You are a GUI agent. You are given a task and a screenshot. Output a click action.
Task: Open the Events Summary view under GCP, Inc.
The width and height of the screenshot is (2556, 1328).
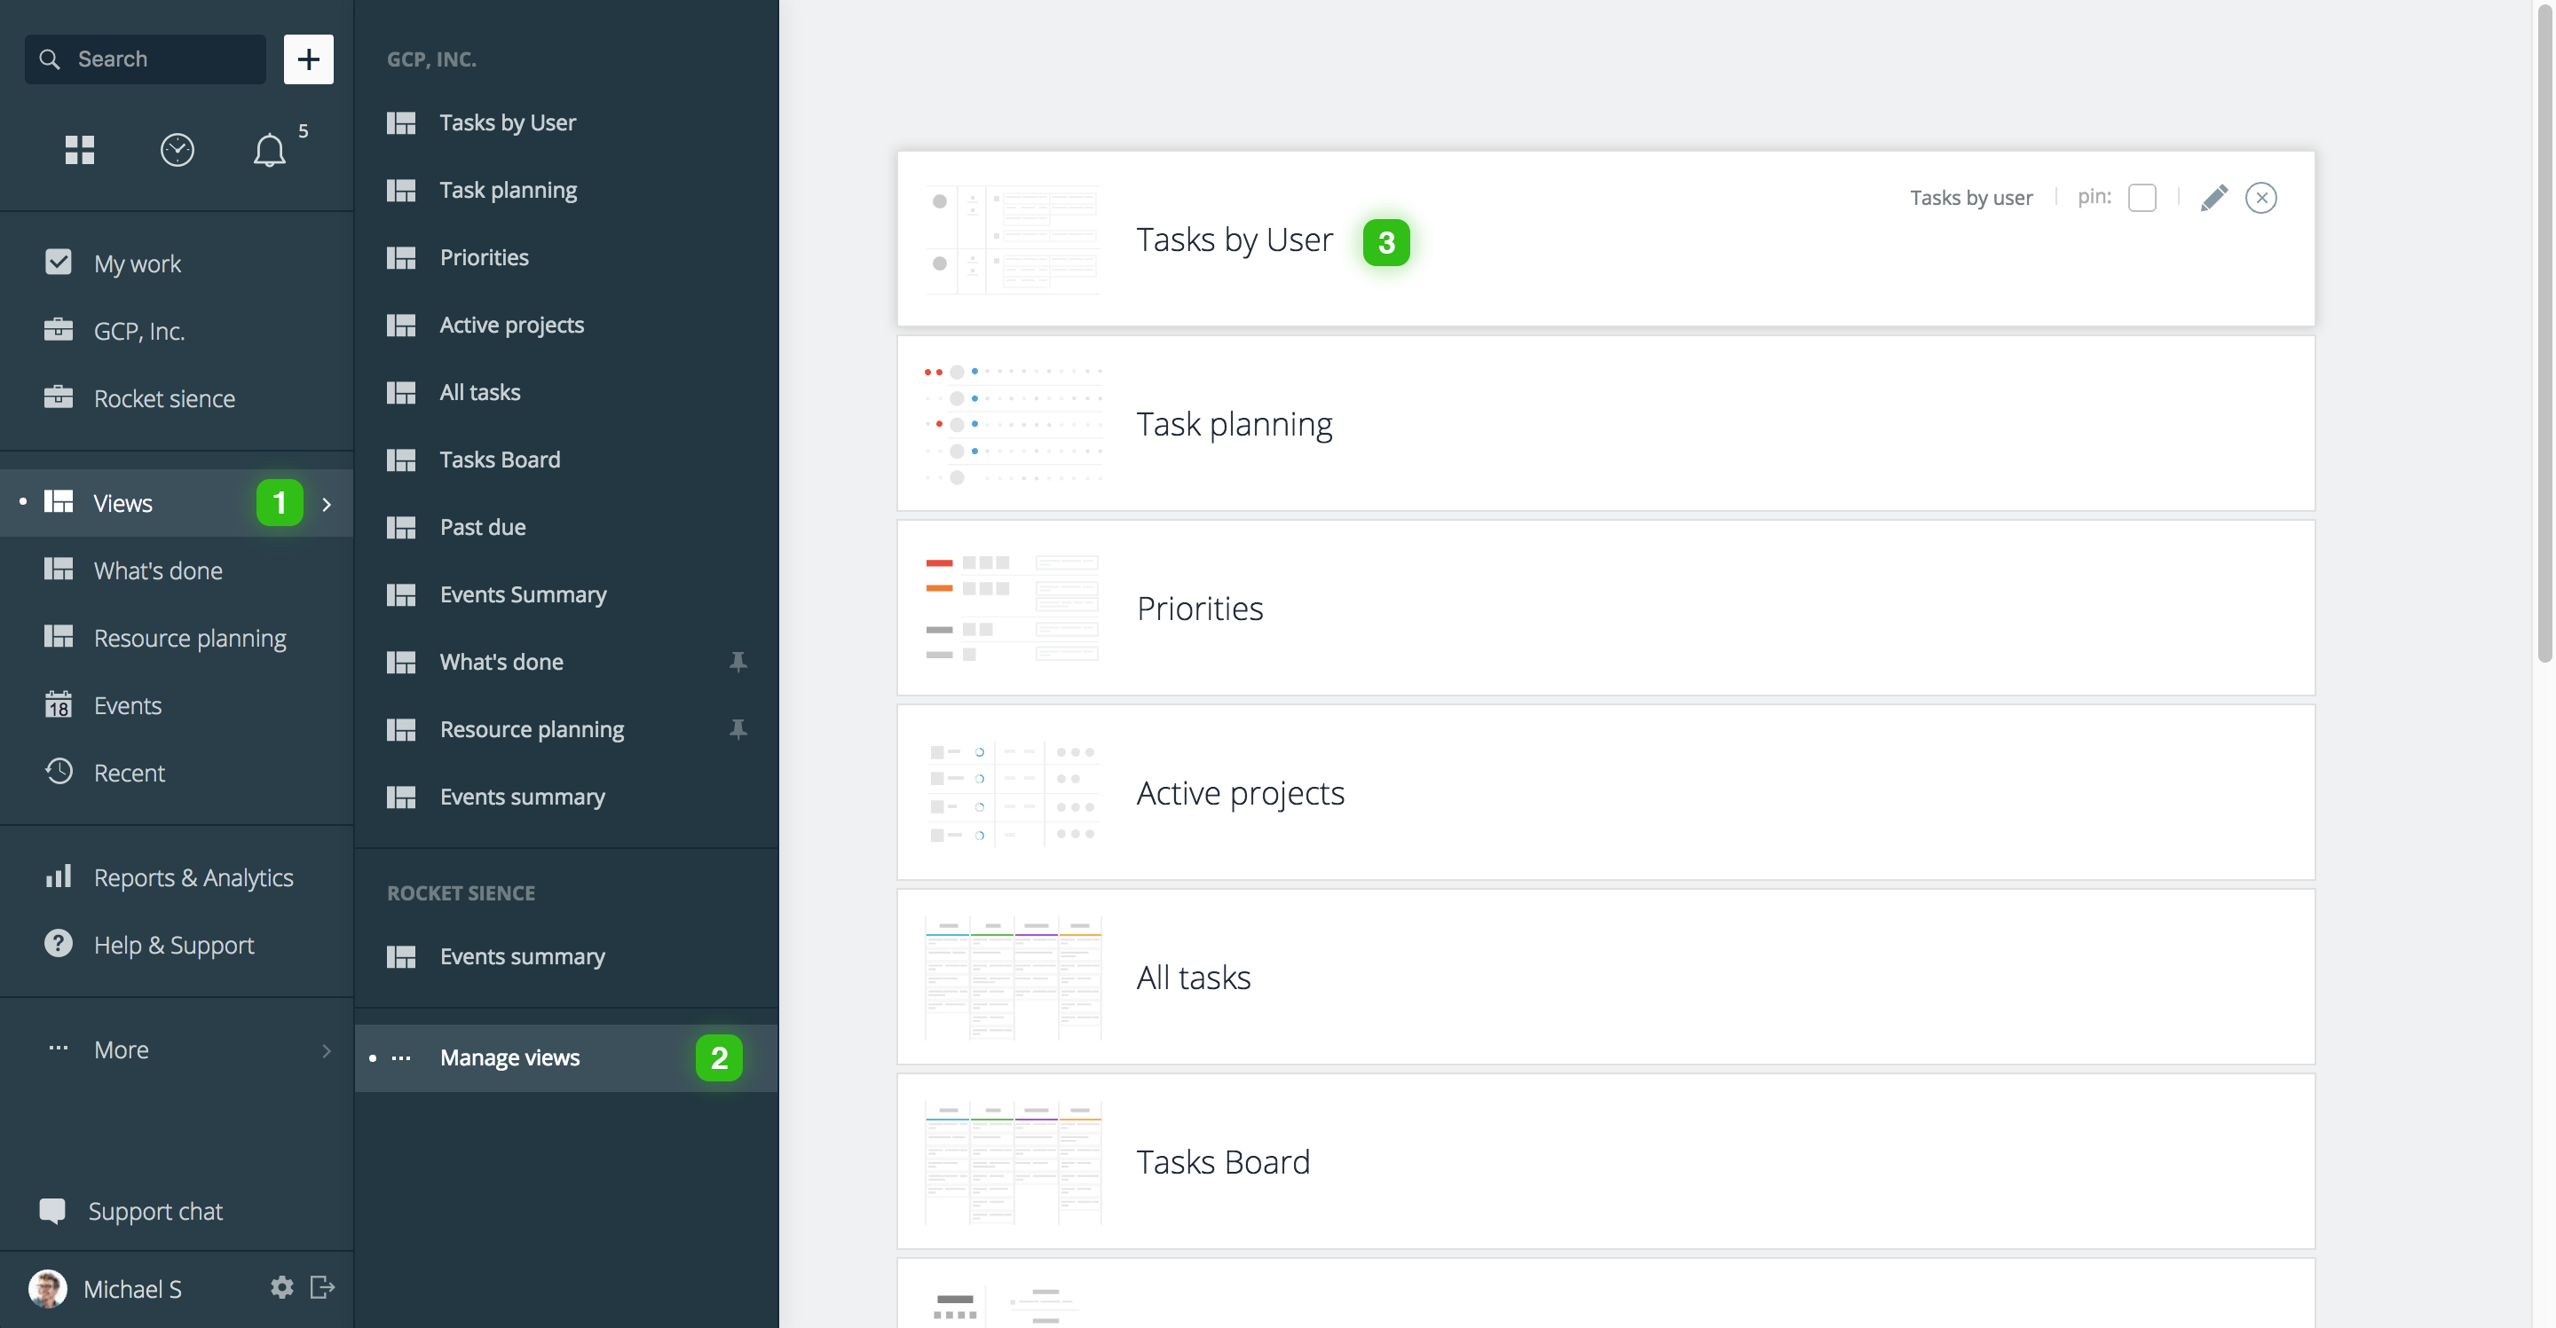click(566, 595)
